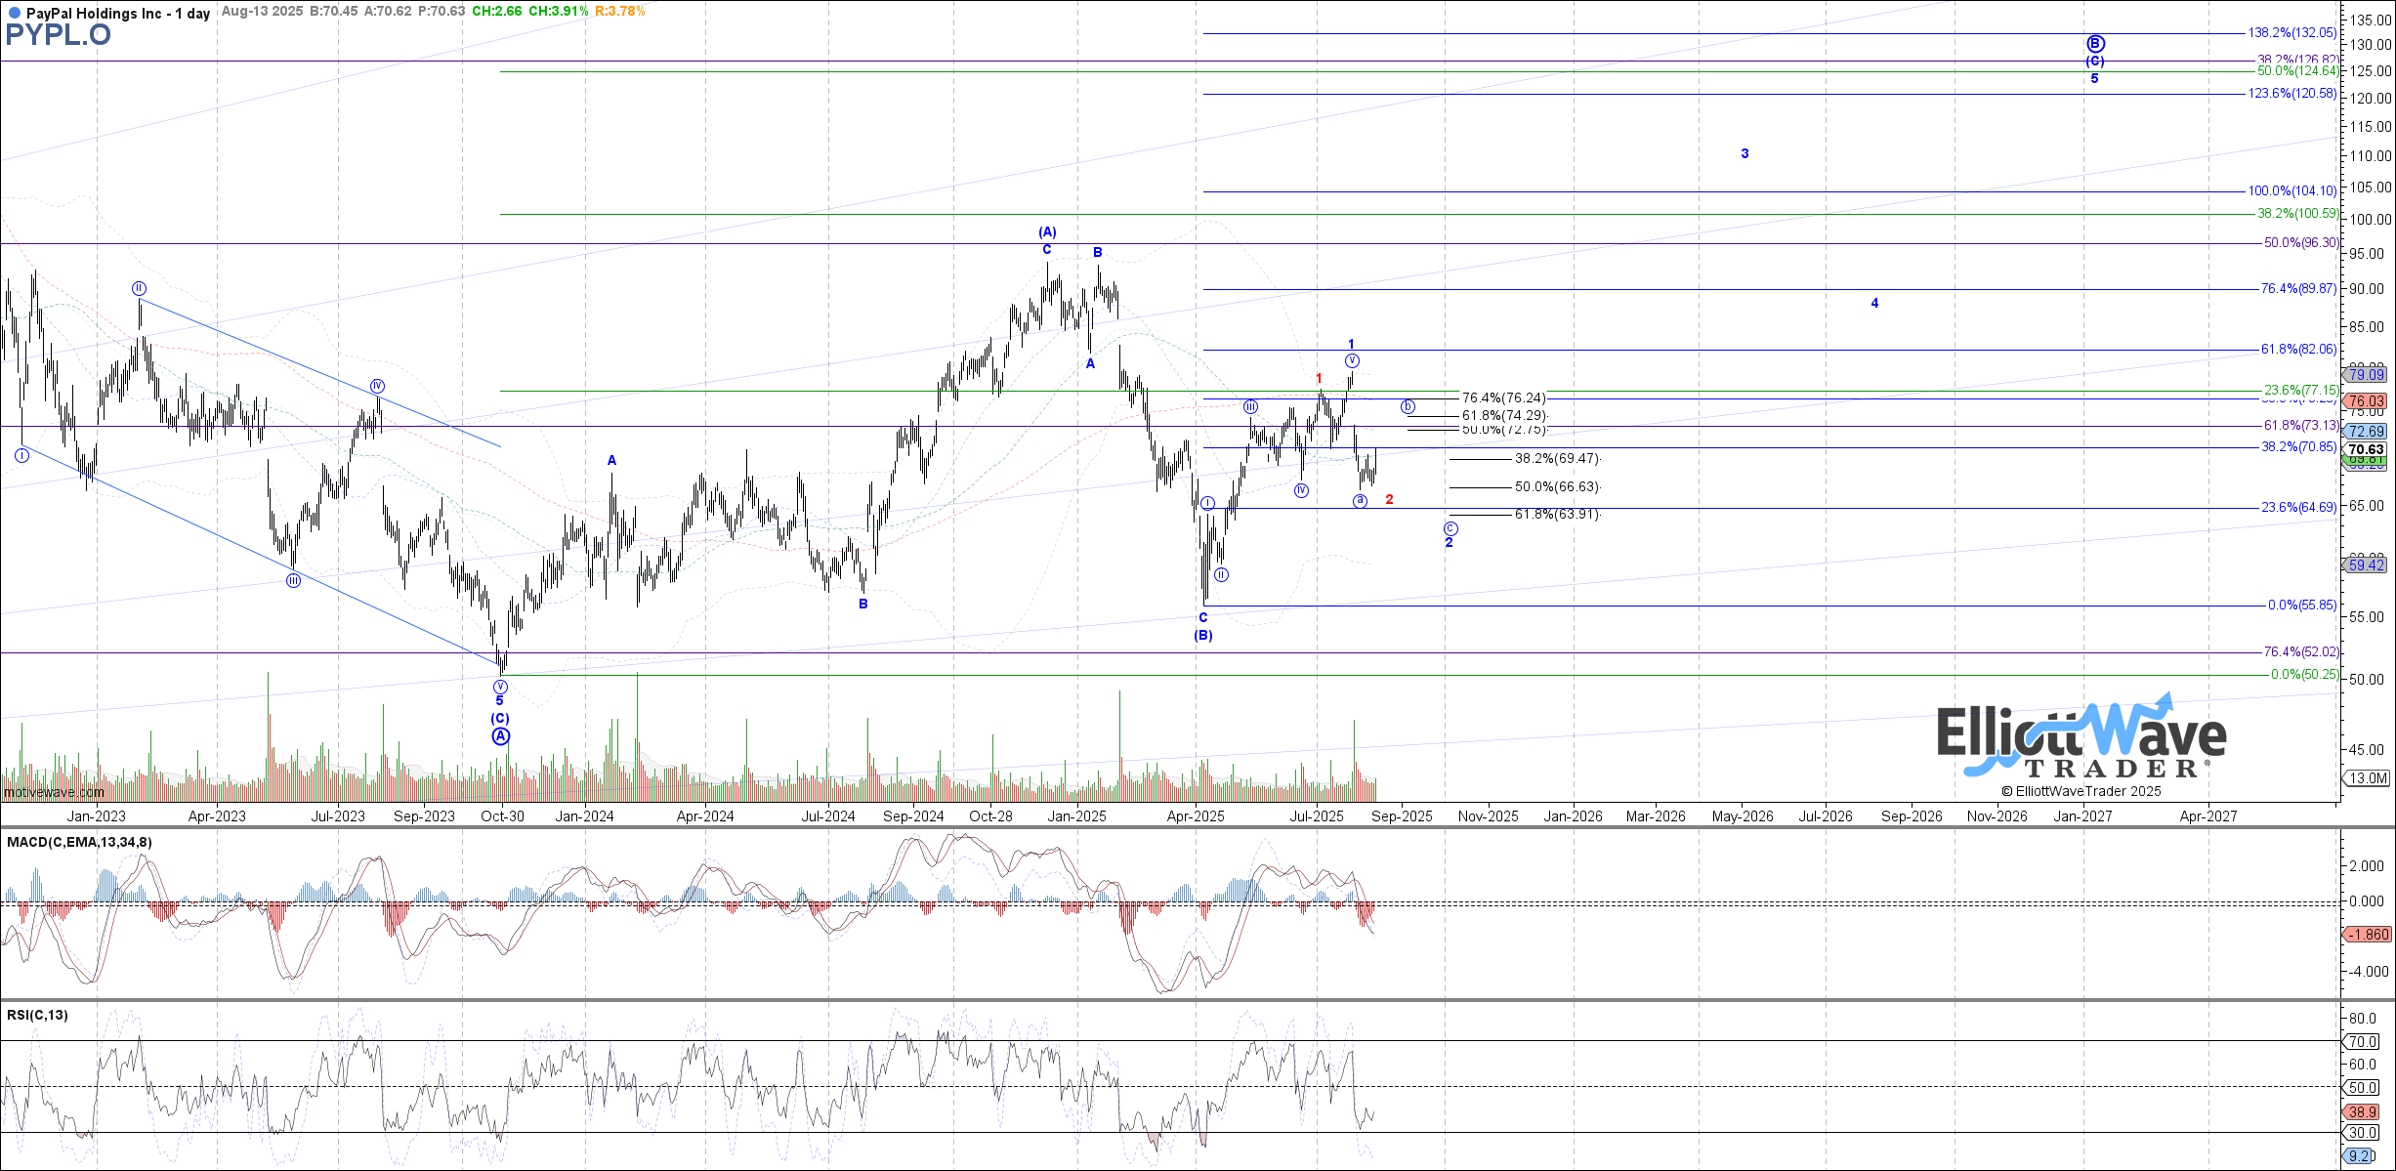Select the 123.6%(120.58) Fibonacci label
The height and width of the screenshot is (1171, 2396).
pos(2292,94)
